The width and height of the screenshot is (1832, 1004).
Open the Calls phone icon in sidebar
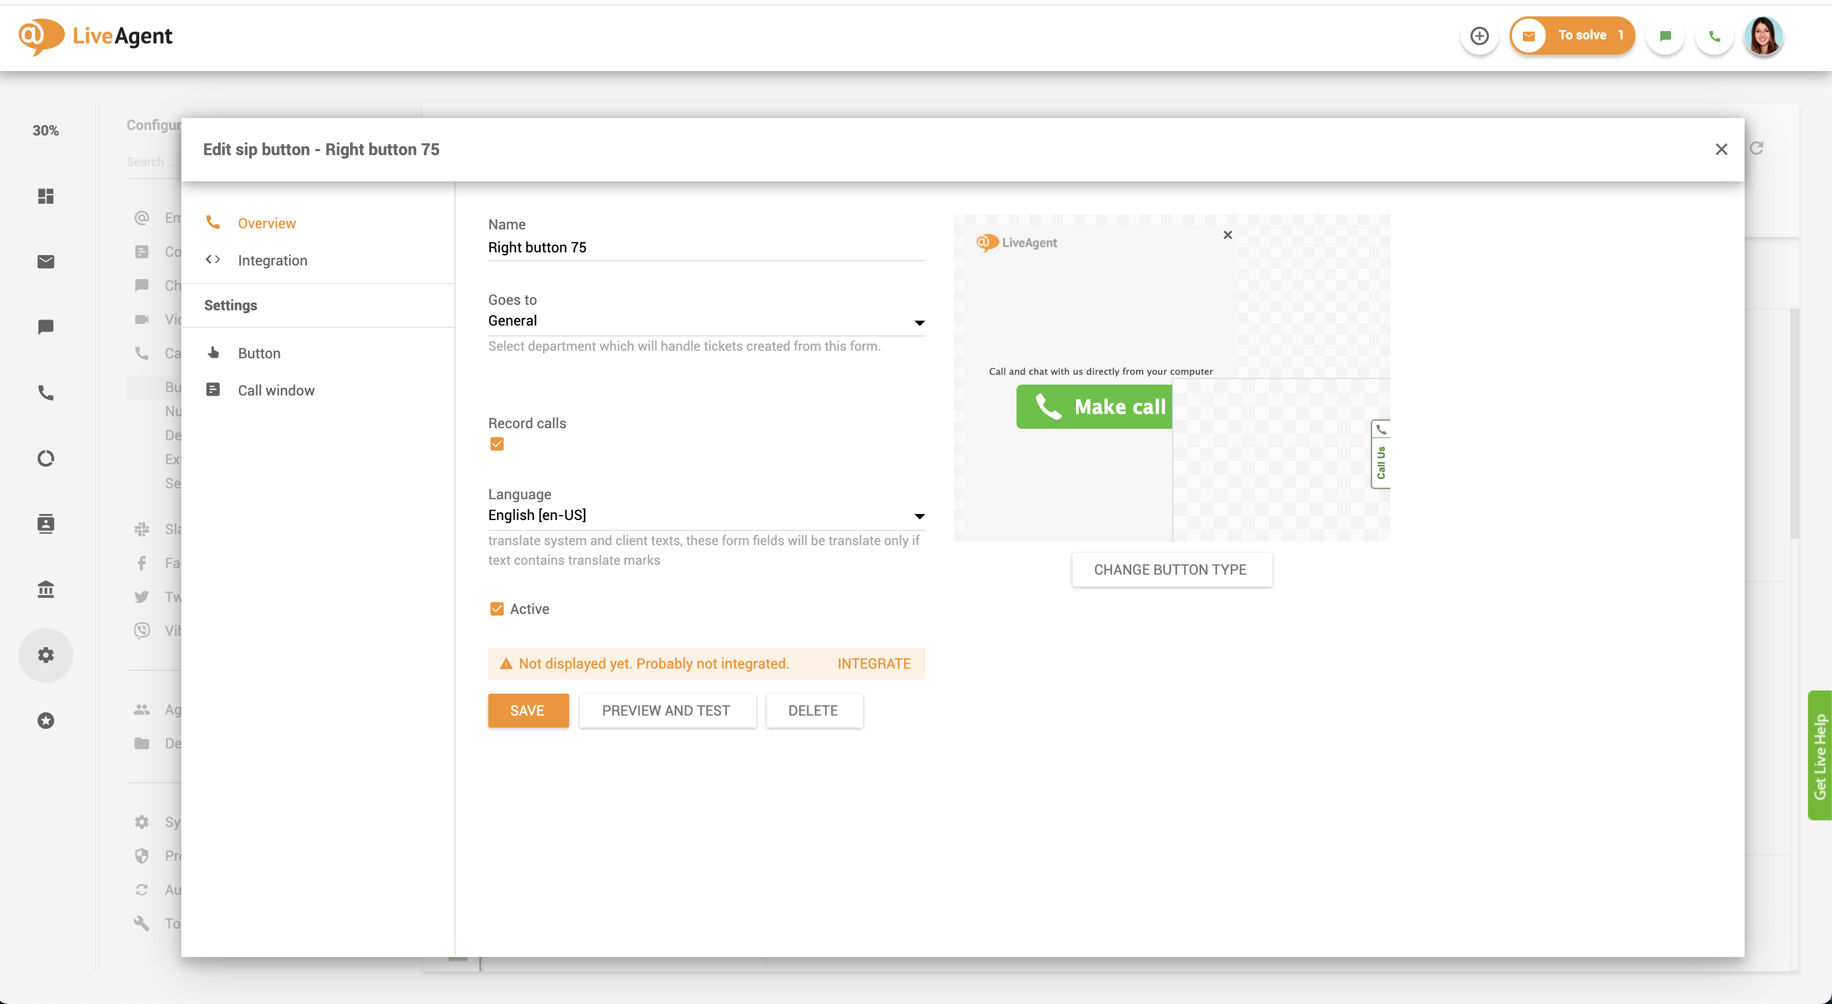(x=45, y=393)
